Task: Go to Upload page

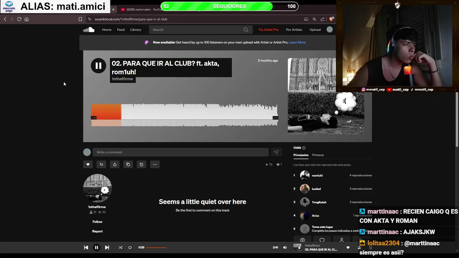Action: (x=315, y=30)
